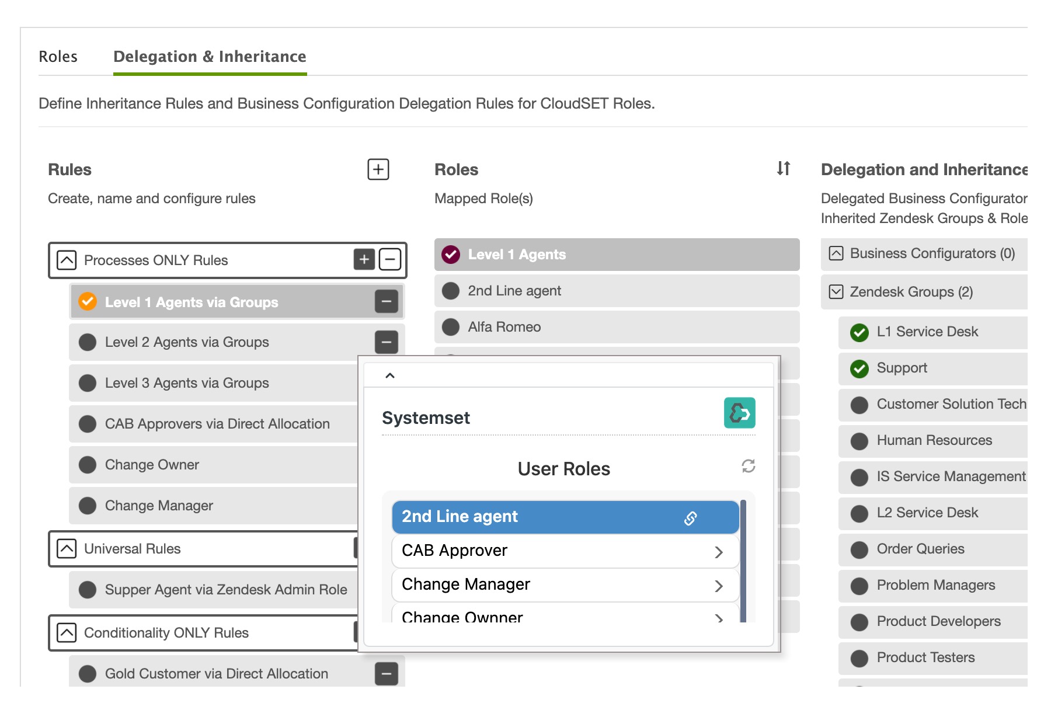This screenshot has height=703, width=1044.
Task: Check the Product Testers group
Action: click(x=859, y=659)
